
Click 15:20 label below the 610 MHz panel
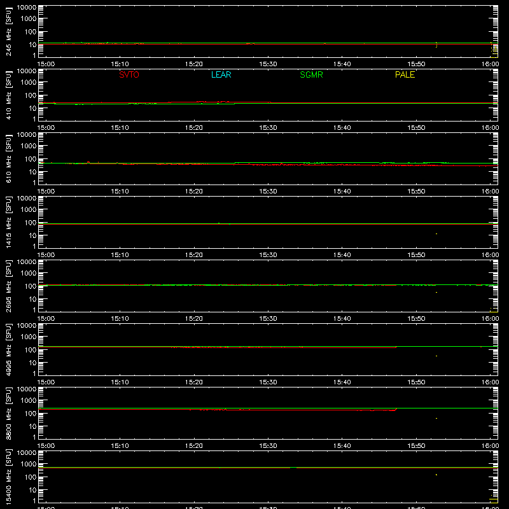pos(194,192)
